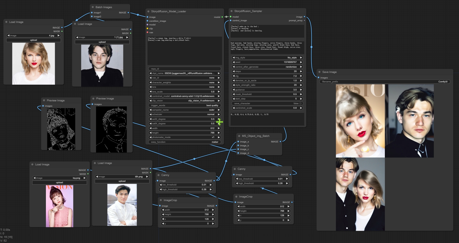459x243 pixels.
Task: Click the controlnet_scale slider field
Action: (x=267, y=108)
